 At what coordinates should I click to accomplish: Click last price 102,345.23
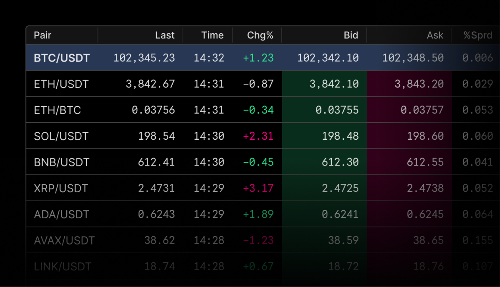click(x=144, y=58)
